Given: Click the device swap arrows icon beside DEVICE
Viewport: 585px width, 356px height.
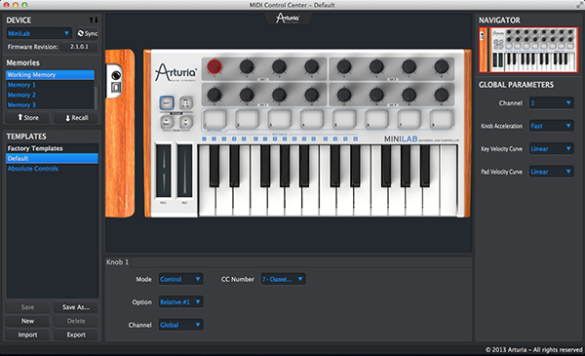Looking at the screenshot, I should tap(94, 20).
